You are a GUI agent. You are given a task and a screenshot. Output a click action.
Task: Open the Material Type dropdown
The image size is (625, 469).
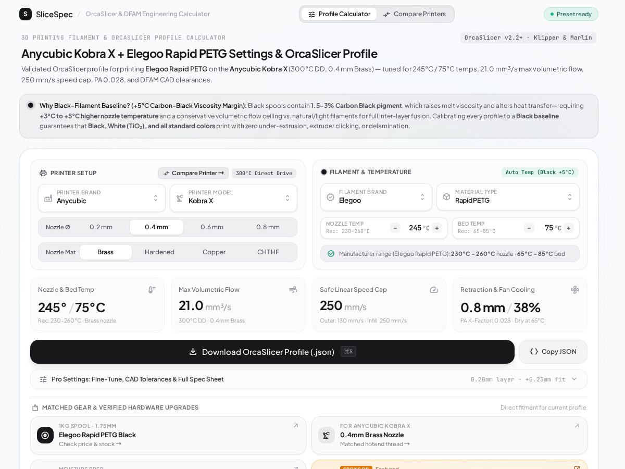[508, 198]
